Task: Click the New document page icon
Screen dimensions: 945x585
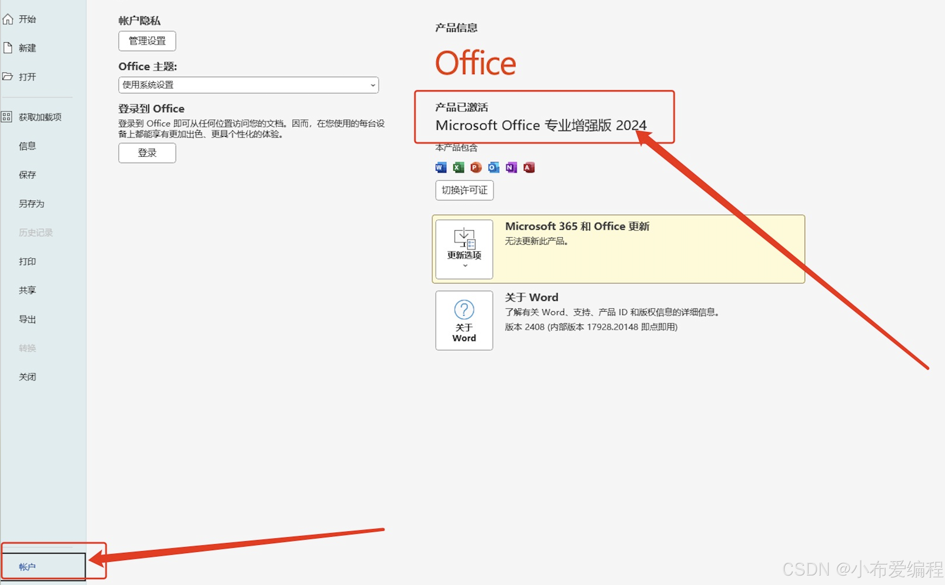Action: coord(8,48)
